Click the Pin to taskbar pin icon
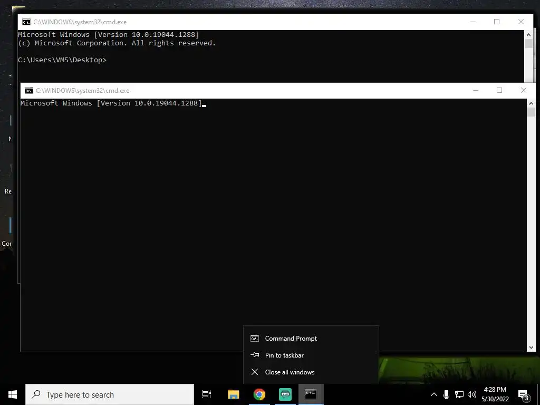The width and height of the screenshot is (540, 405). 255,355
